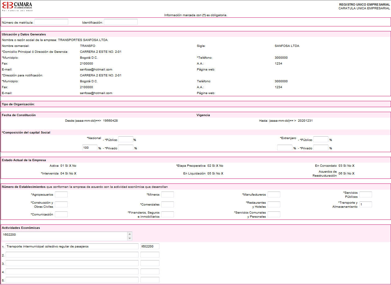
Task: Click the text area's scroll up arrow
Action: (x=130, y=234)
